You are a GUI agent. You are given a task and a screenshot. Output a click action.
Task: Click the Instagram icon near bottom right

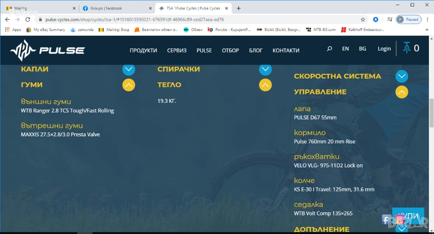[x=400, y=220]
